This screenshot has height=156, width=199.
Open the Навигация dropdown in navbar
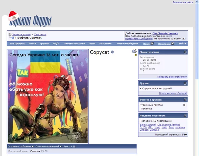point(166,44)
